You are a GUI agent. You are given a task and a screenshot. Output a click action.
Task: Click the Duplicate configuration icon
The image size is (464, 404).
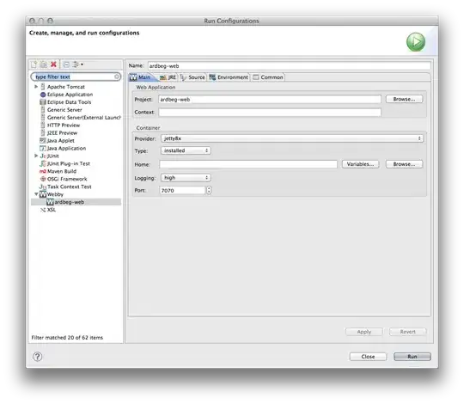pyautogui.click(x=44, y=64)
